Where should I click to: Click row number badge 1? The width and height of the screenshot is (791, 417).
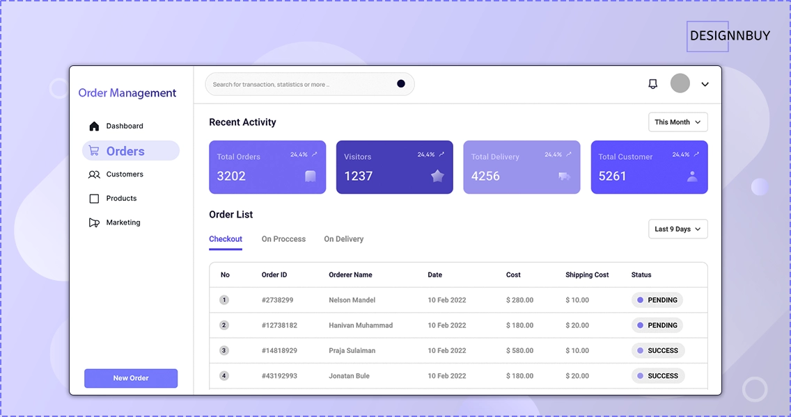(224, 300)
